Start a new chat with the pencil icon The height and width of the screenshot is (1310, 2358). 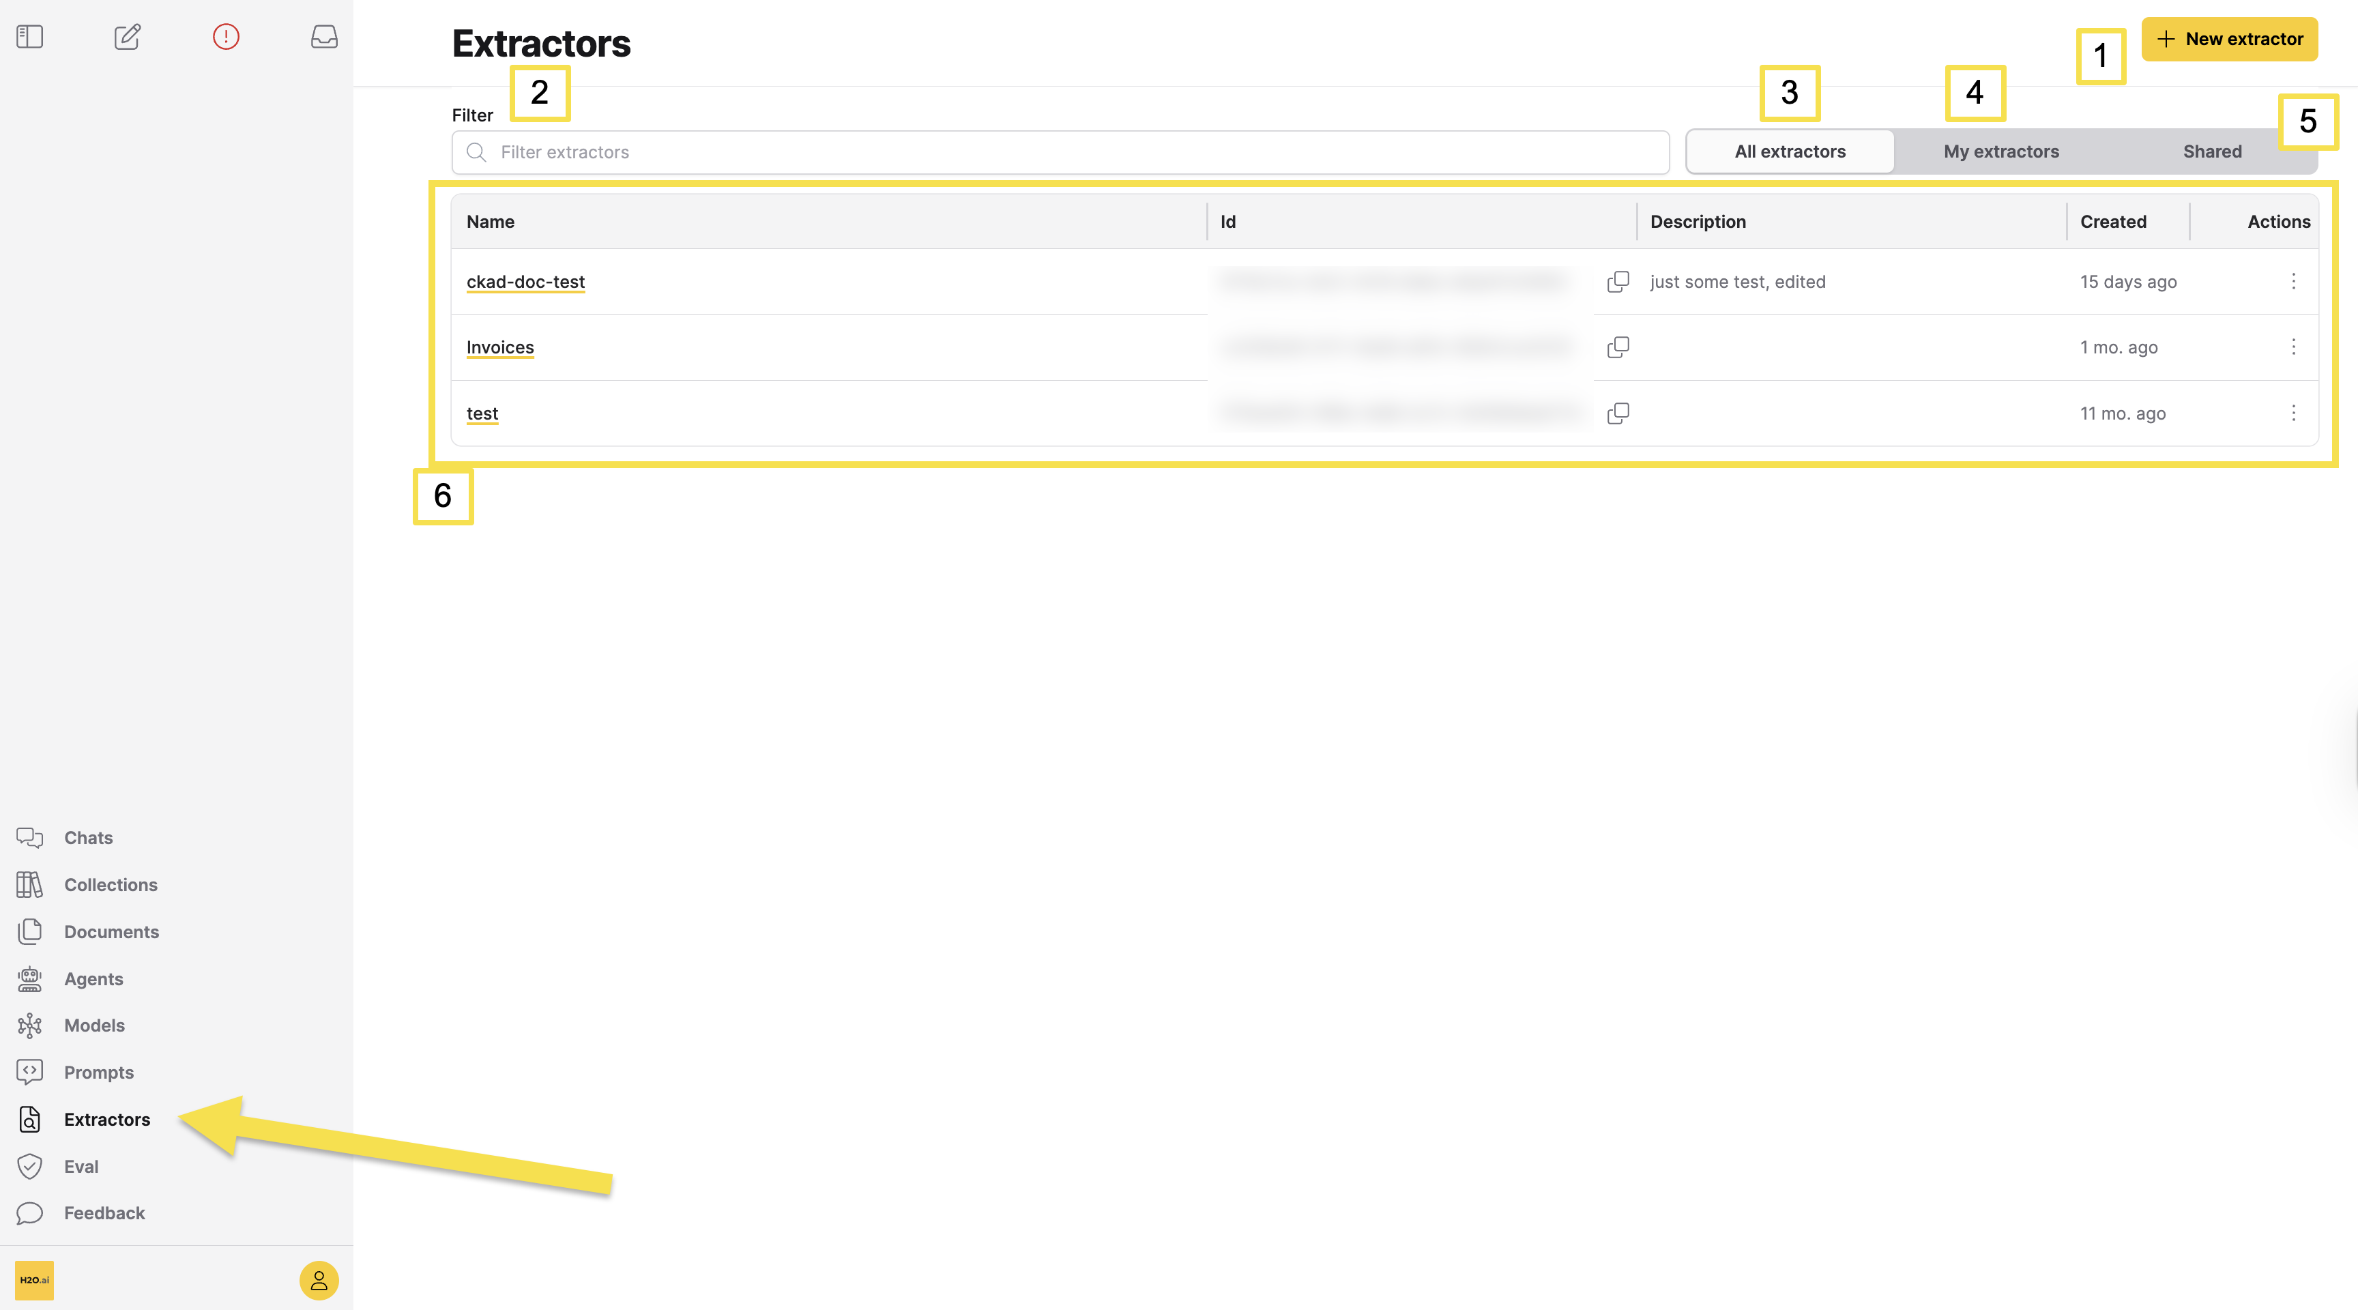pyautogui.click(x=127, y=37)
